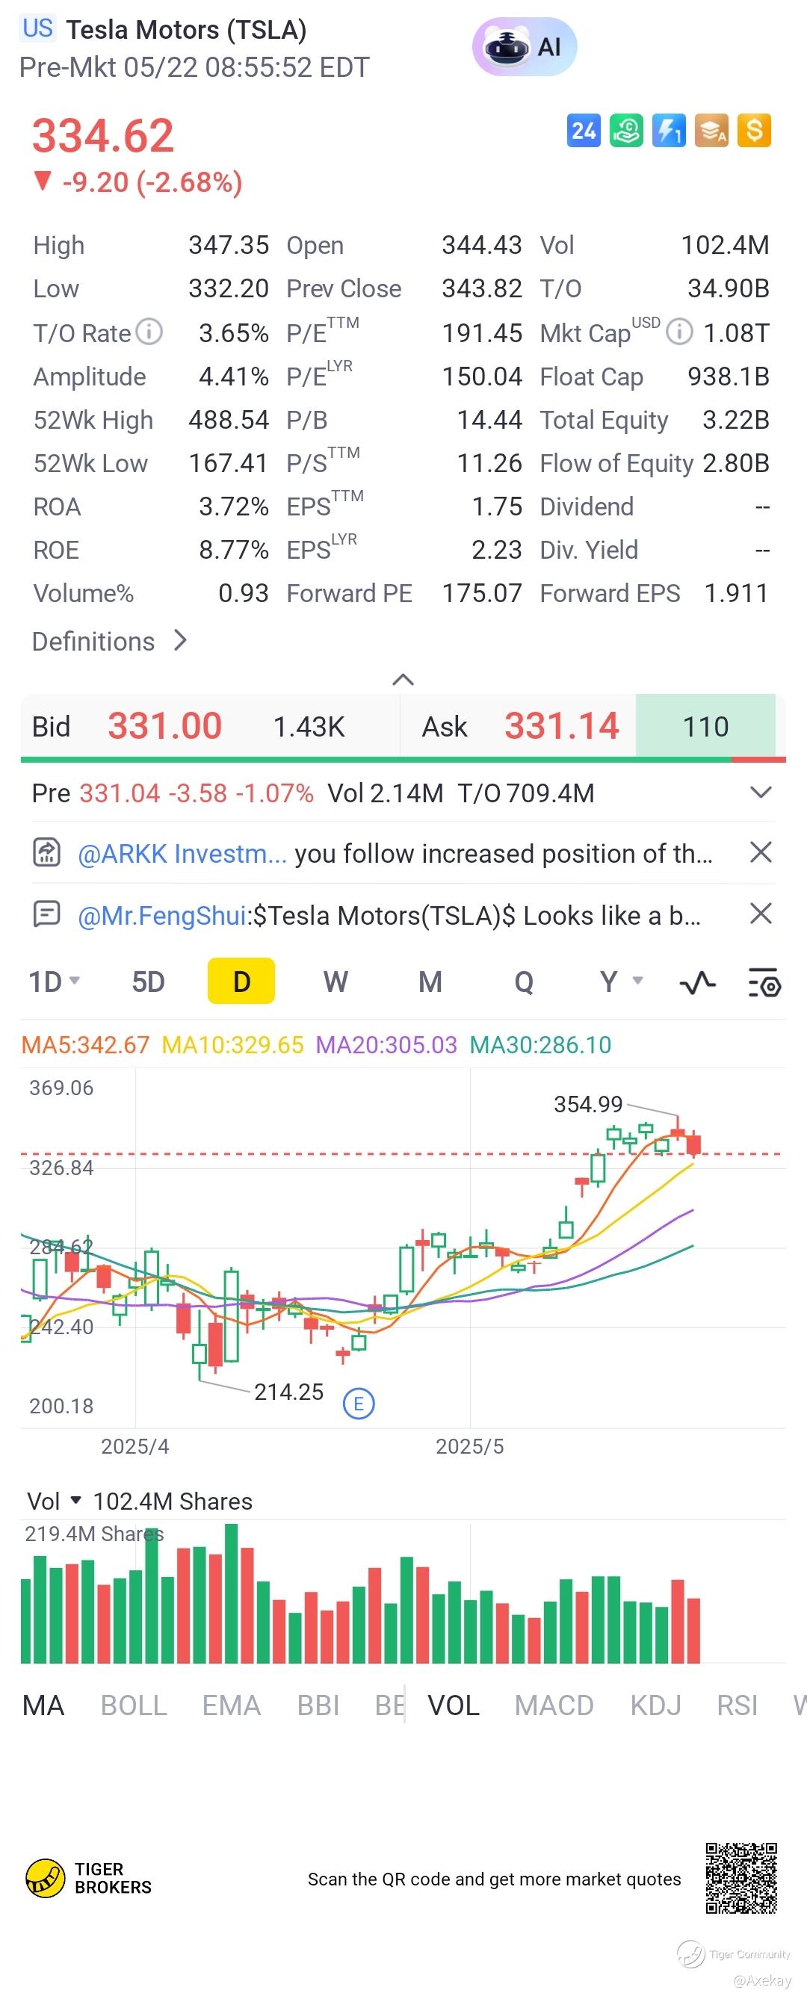
Task: Open the 1D timeframe dropdown
Action: (55, 982)
